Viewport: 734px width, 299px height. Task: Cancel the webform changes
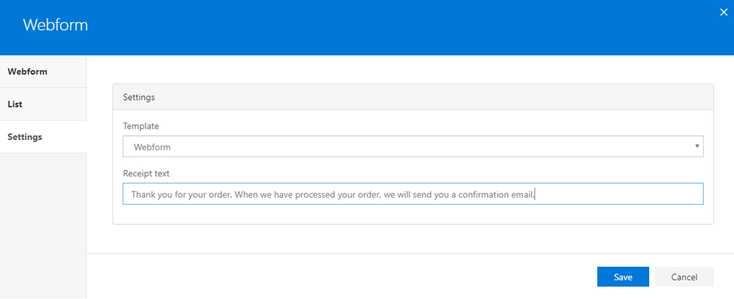[x=684, y=277]
